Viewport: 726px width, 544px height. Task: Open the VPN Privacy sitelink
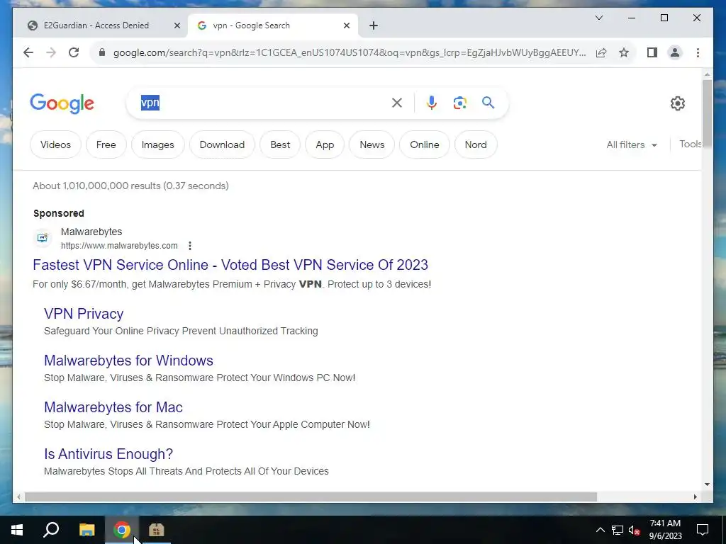tap(84, 314)
